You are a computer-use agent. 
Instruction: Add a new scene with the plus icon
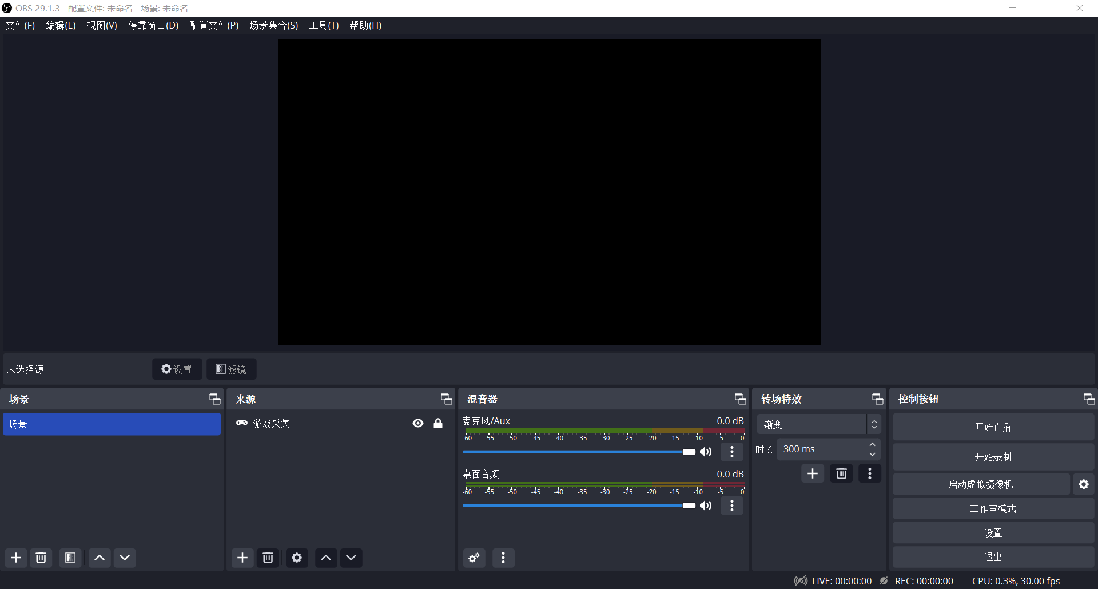[15, 558]
